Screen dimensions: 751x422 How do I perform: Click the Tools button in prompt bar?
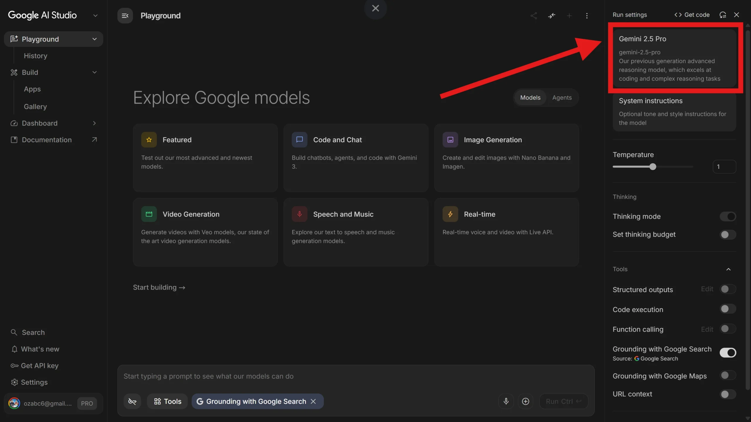[x=168, y=401]
